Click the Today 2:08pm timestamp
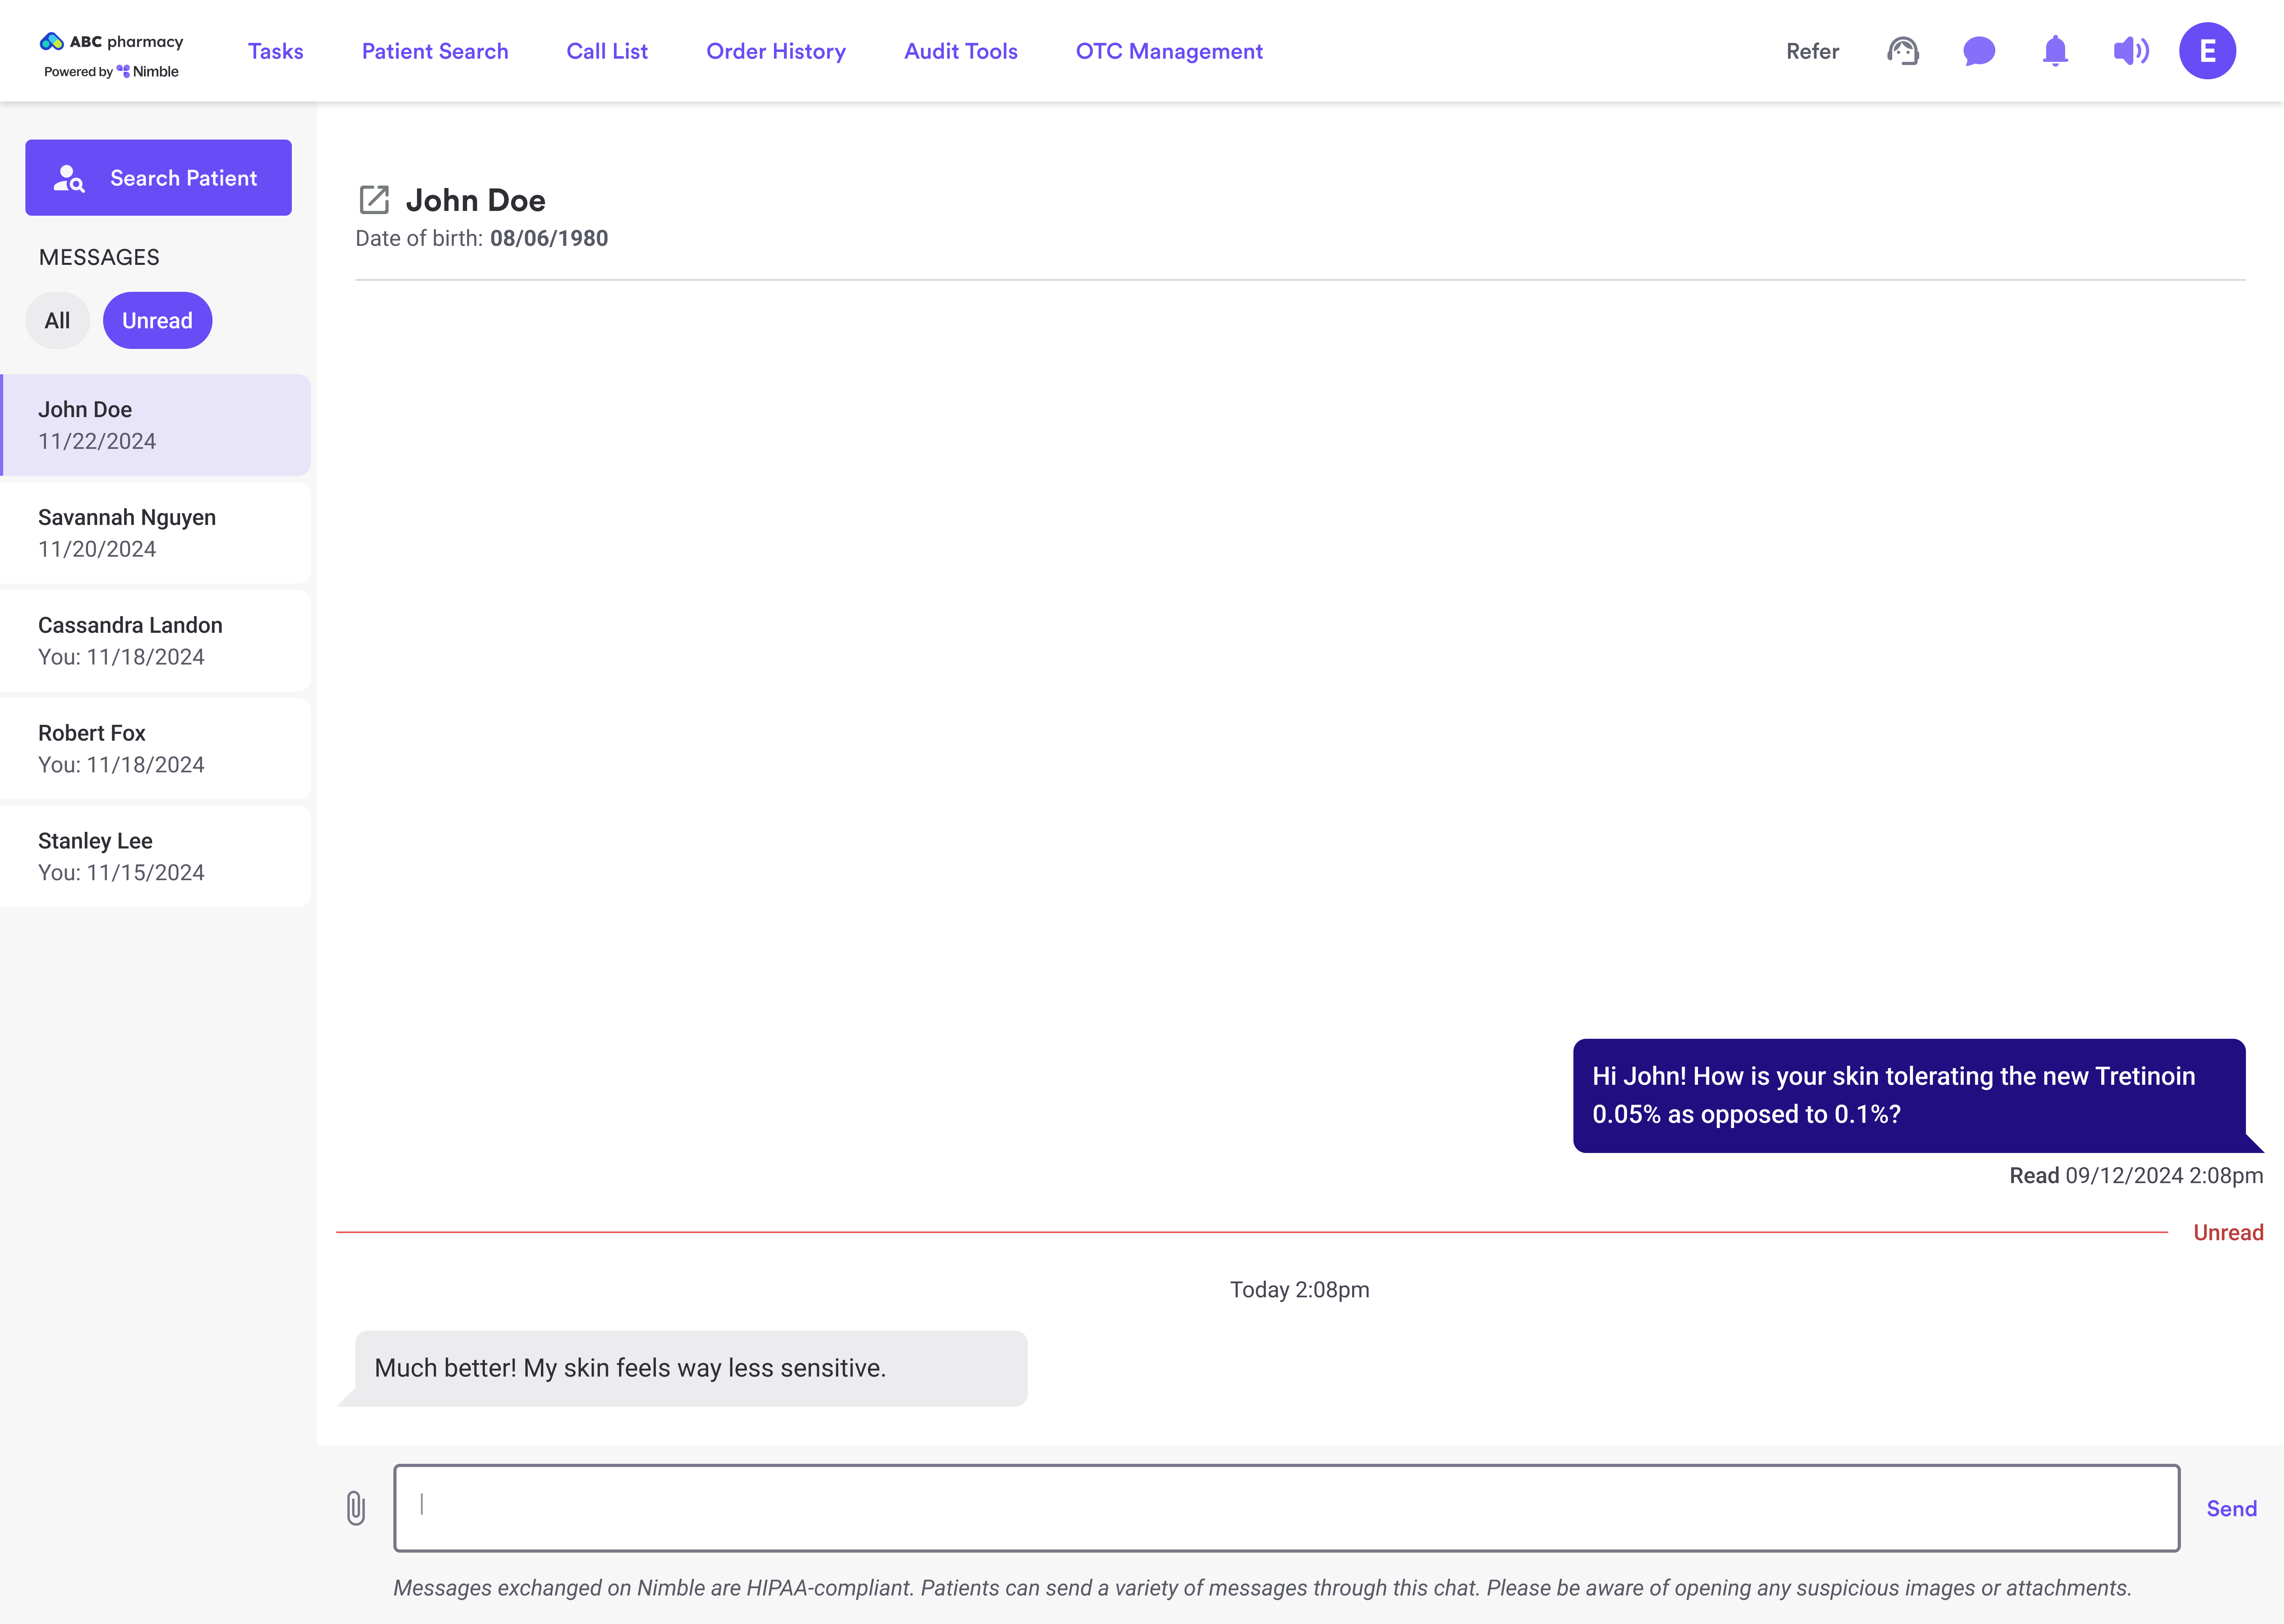 click(x=1299, y=1290)
